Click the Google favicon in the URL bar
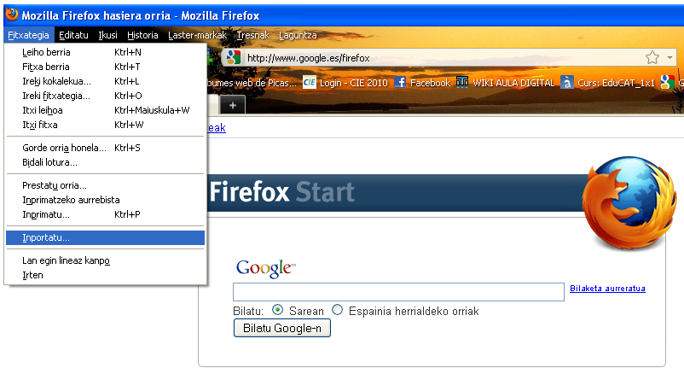Image resolution: width=684 pixels, height=368 pixels. 234,57
